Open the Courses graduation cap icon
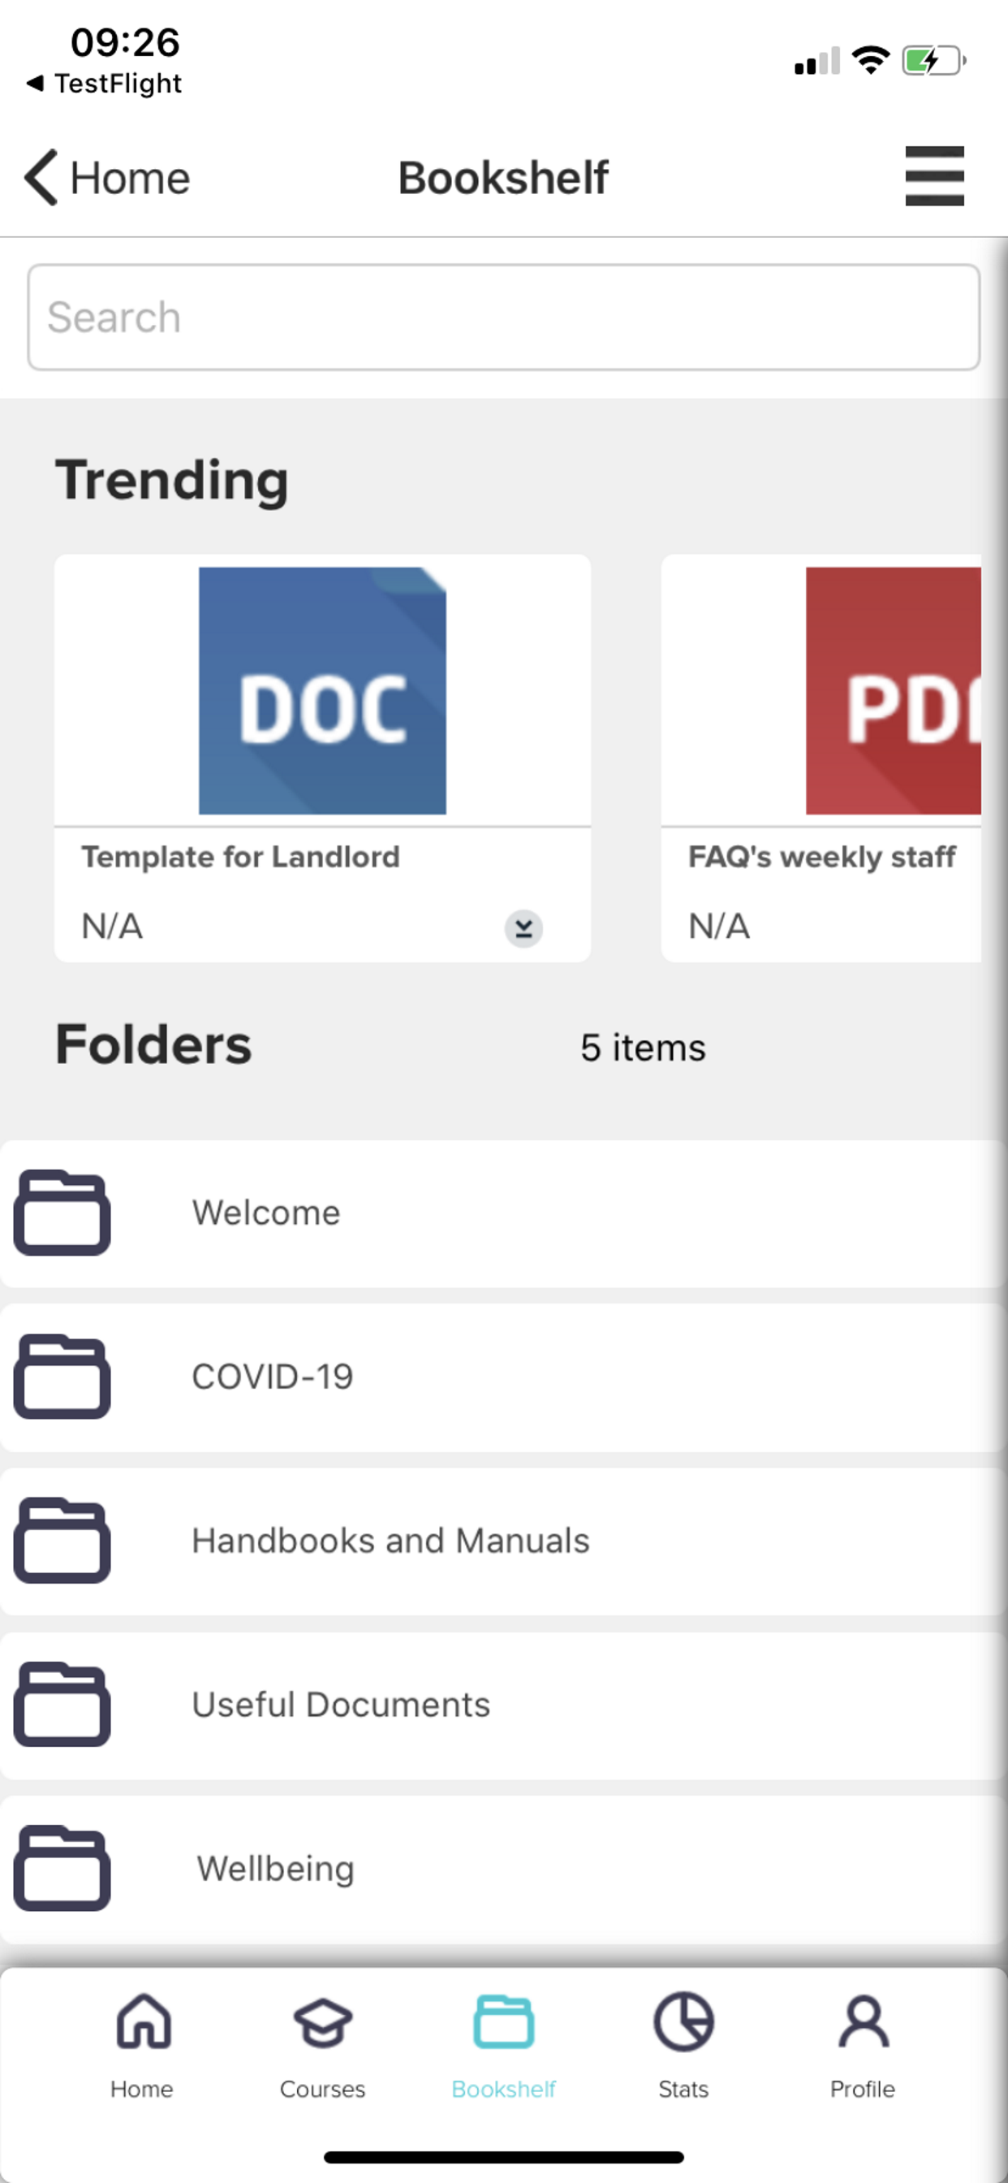The height and width of the screenshot is (2183, 1008). 323,2023
